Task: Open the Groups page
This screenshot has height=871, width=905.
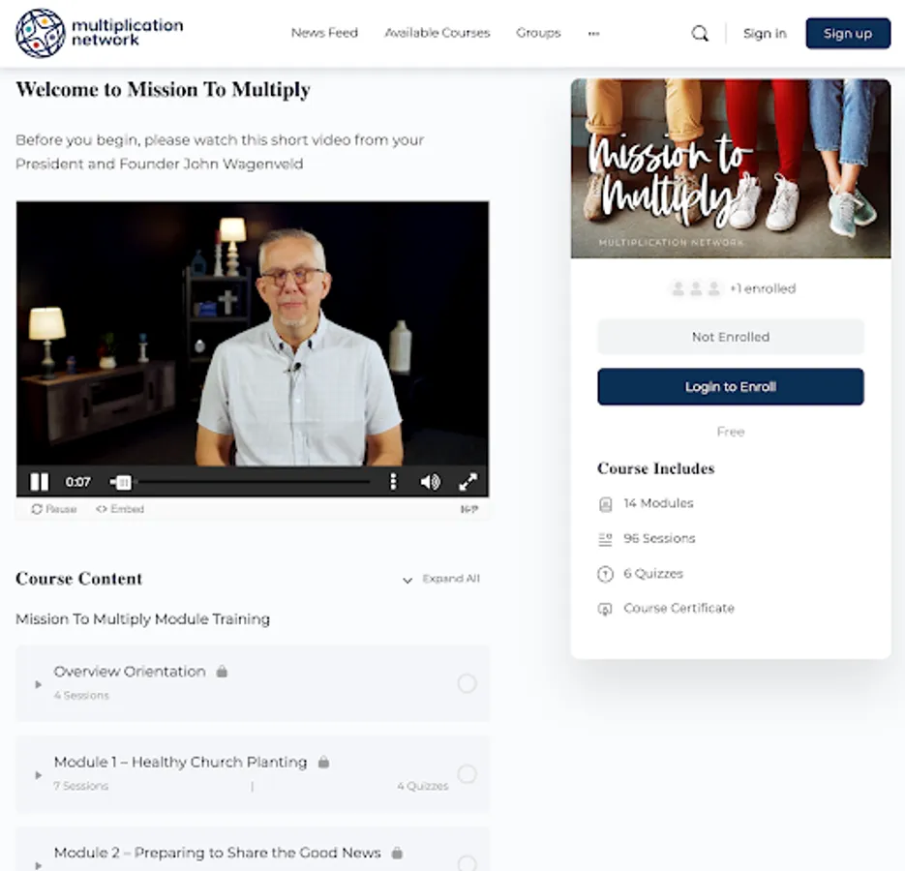Action: [x=538, y=33]
